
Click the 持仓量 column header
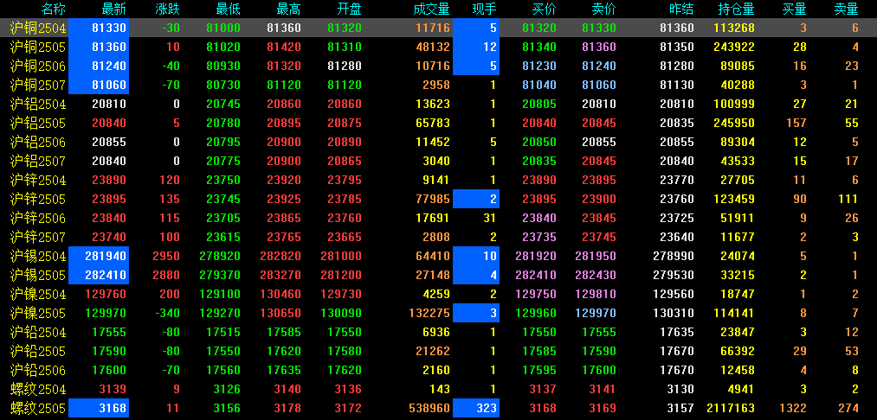point(736,9)
